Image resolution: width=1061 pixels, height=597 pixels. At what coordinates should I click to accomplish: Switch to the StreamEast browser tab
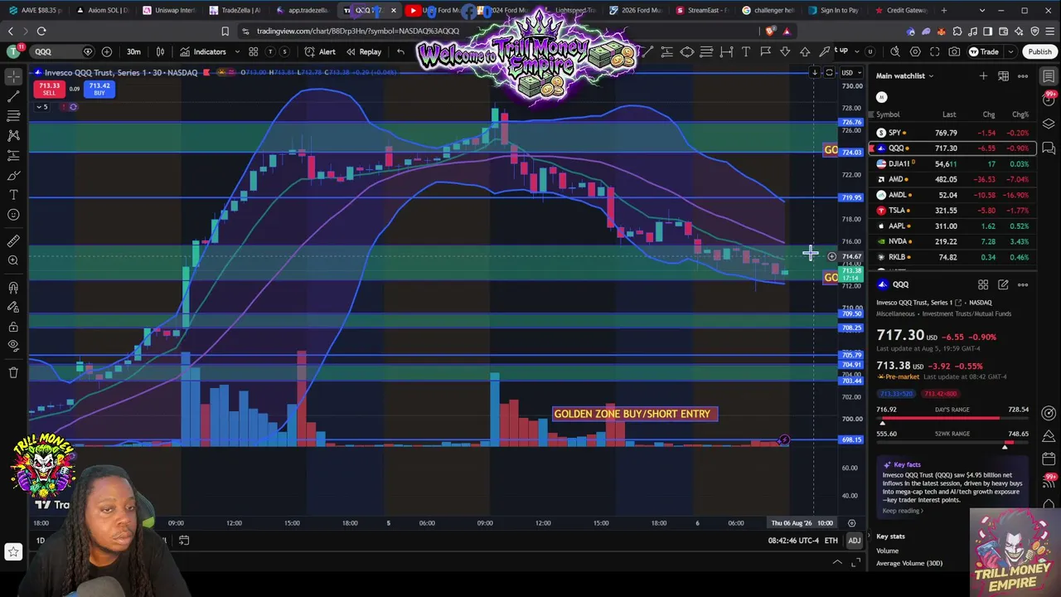click(x=702, y=11)
